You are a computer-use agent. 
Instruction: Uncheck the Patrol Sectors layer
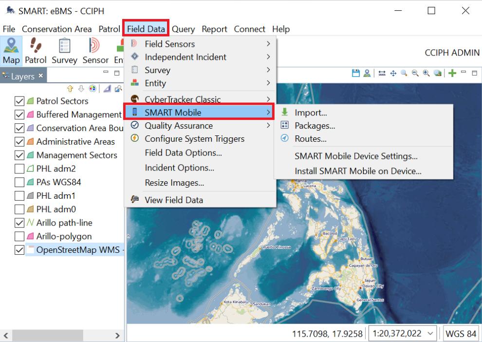19,101
